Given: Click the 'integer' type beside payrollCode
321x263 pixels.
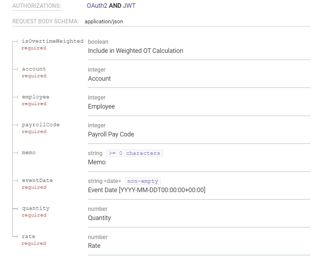Looking at the screenshot, I should (97, 125).
